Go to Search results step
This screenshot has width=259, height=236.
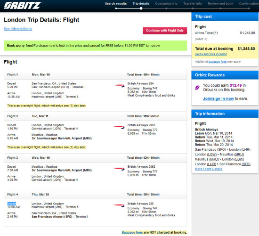pos(116,4)
